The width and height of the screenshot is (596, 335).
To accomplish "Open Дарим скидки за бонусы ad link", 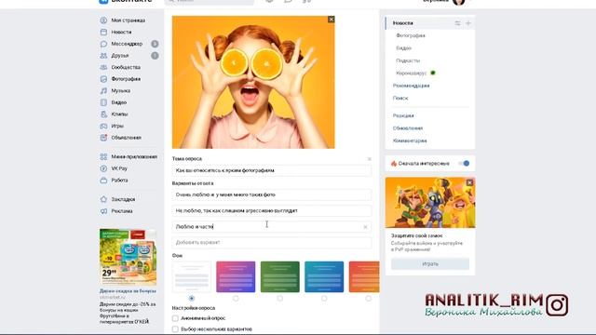I will point(128,291).
